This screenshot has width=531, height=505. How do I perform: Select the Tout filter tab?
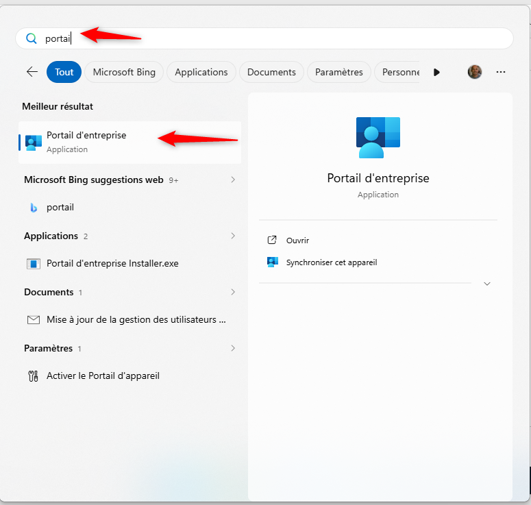(x=64, y=72)
